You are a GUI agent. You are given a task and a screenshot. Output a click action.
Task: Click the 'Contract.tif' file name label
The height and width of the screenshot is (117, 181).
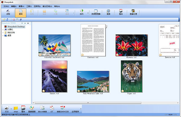pyautogui.click(x=93, y=57)
